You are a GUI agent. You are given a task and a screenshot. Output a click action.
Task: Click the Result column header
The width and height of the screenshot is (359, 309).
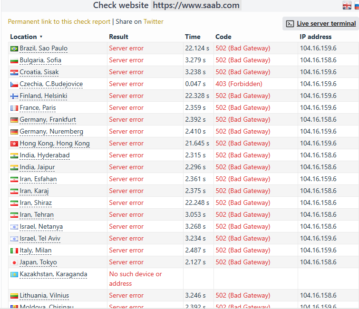[x=118, y=37]
